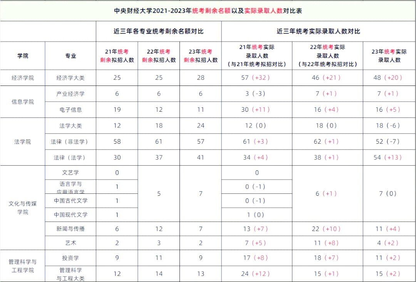Image resolution: width=416 pixels, height=282 pixels.
Task: Select the value 46 (+21) for 经济学大类
Action: [326, 78]
